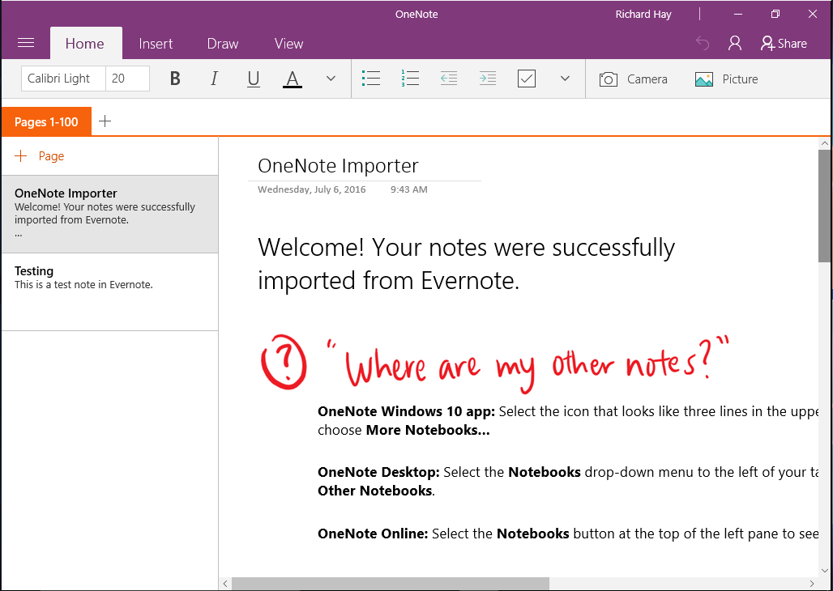Image resolution: width=833 pixels, height=591 pixels.
Task: Click the Share button
Action: tap(784, 44)
